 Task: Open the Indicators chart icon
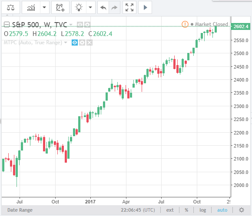[31, 7]
